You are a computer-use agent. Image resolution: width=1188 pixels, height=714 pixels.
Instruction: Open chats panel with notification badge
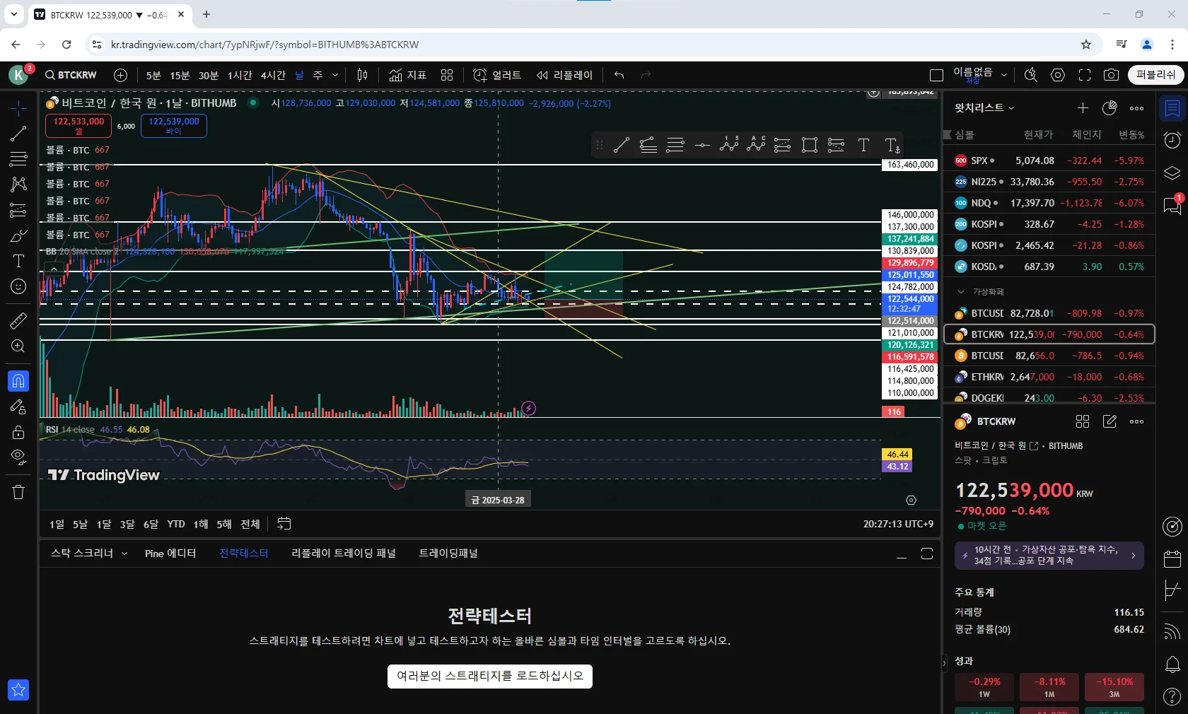(x=1172, y=205)
